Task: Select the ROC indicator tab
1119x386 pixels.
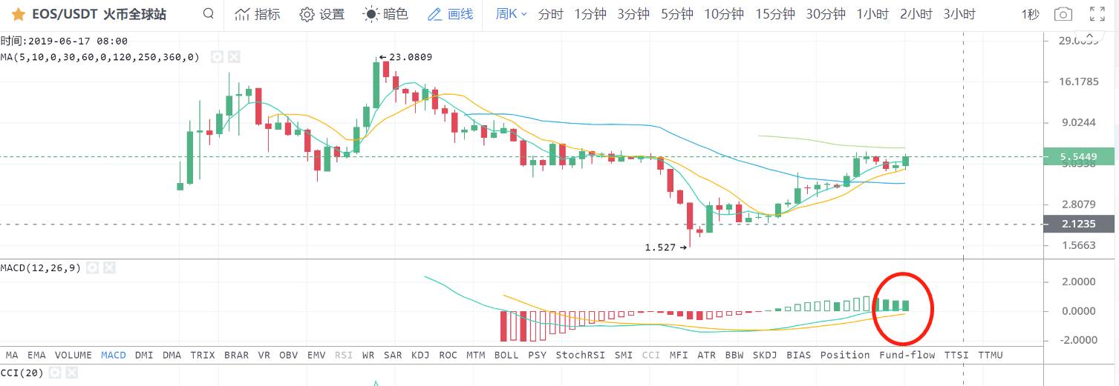Action: click(448, 355)
